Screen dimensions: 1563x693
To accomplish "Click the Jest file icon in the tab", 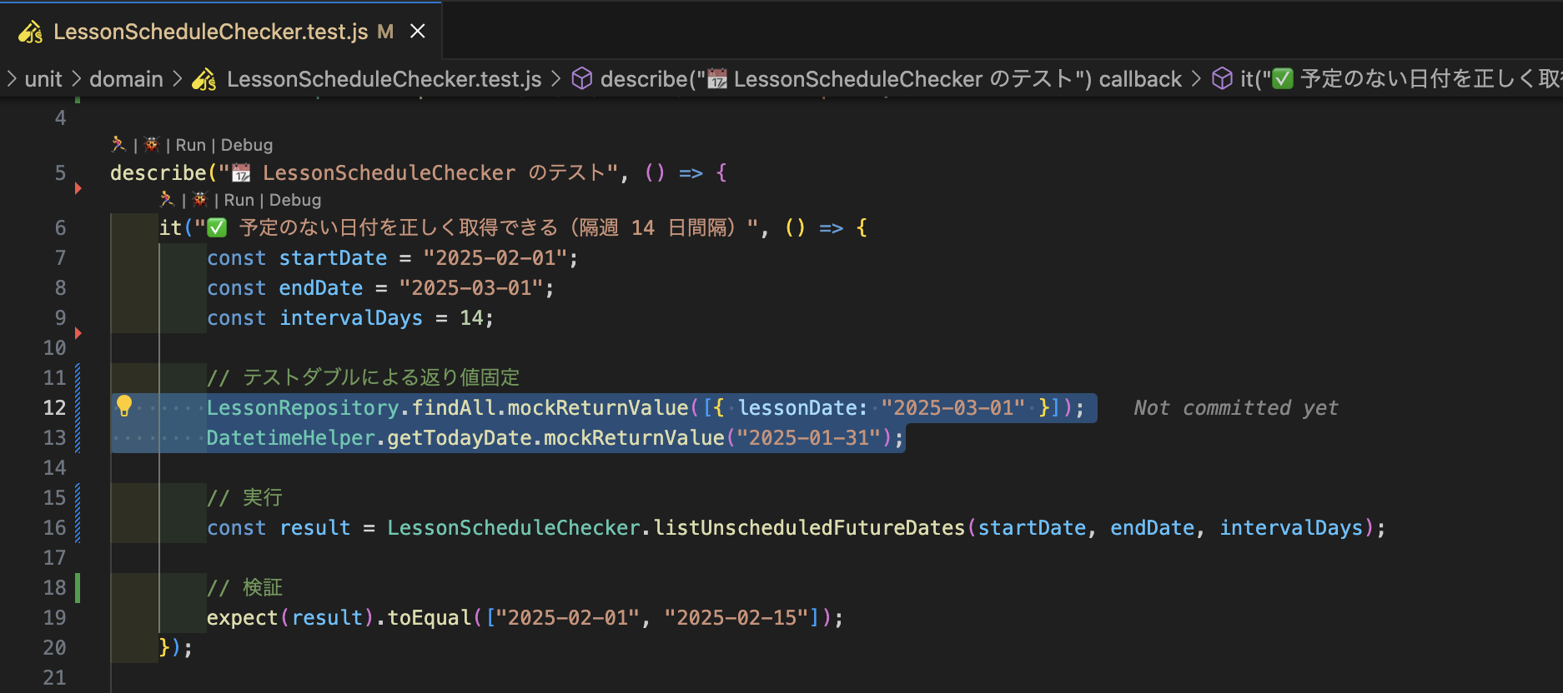I will click(x=31, y=32).
